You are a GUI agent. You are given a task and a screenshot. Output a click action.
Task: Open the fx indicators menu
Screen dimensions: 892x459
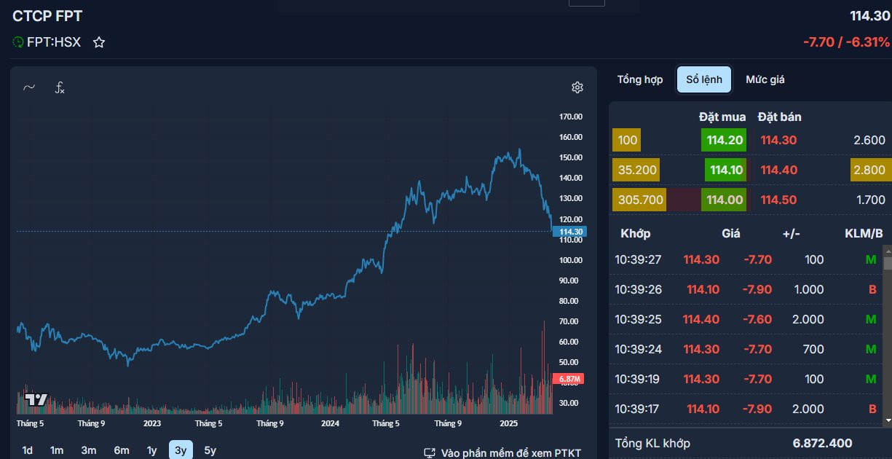[x=60, y=88]
